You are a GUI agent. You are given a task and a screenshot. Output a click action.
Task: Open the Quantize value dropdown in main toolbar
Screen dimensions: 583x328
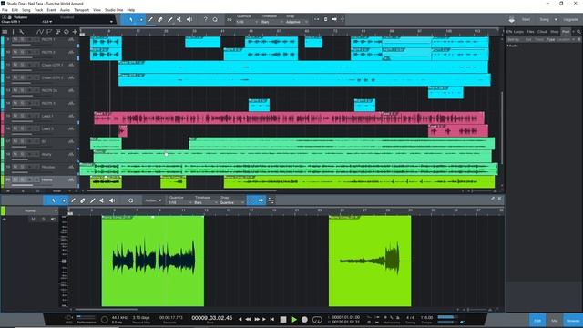click(x=247, y=22)
